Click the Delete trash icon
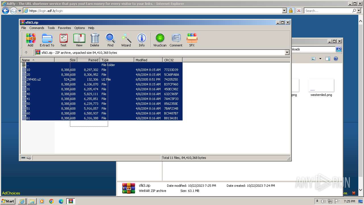 (95, 40)
